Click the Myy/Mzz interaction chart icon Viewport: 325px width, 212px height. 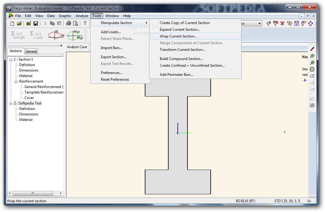tap(75, 35)
